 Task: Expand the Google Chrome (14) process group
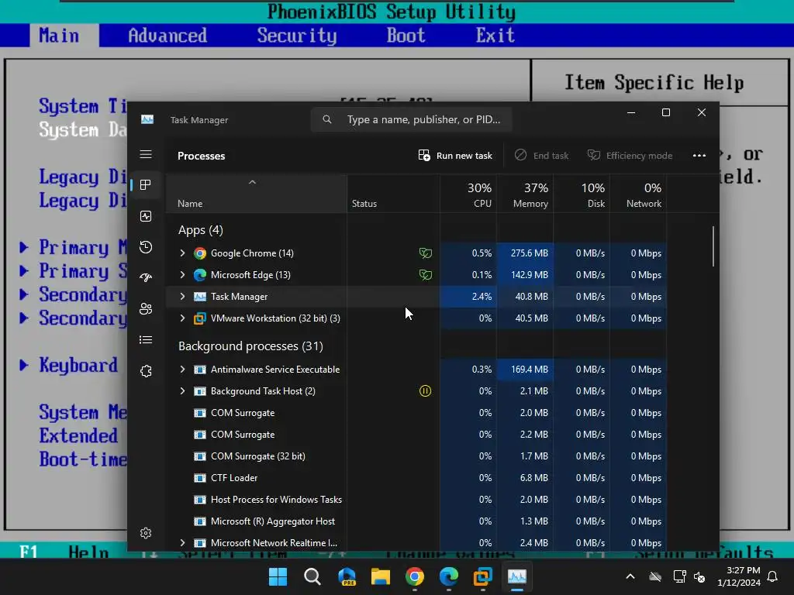point(183,253)
